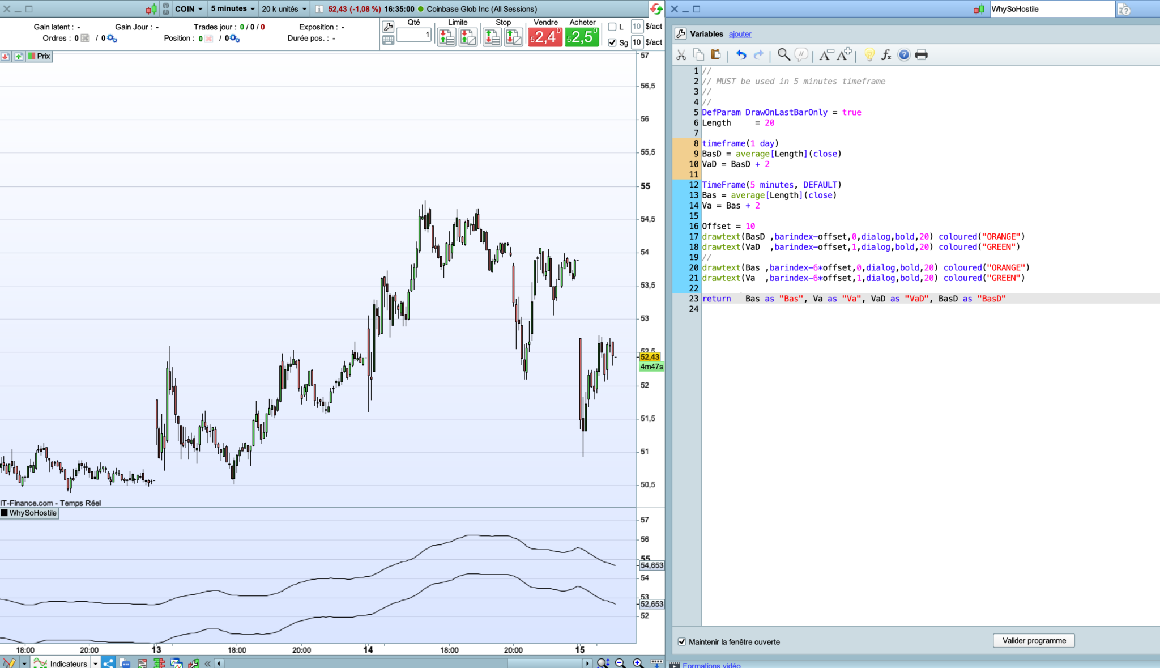1160x668 pixels.
Task: Open the fx function library icon
Action: coord(886,55)
